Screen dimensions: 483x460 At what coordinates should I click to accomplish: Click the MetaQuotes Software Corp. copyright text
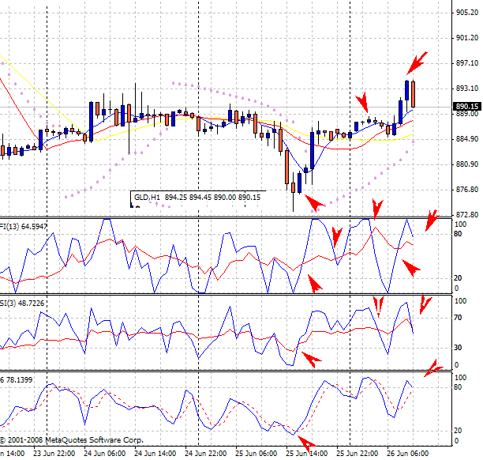(x=71, y=439)
